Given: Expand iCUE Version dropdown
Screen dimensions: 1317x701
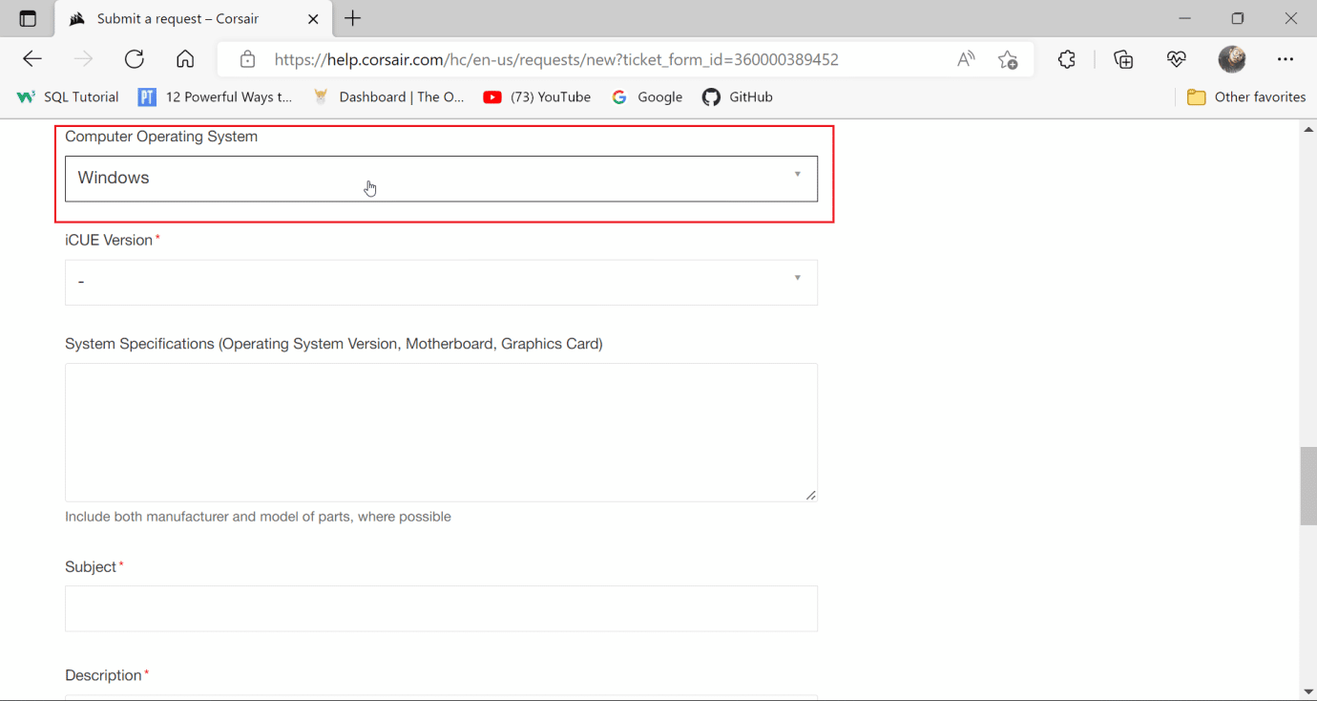Looking at the screenshot, I should (441, 282).
